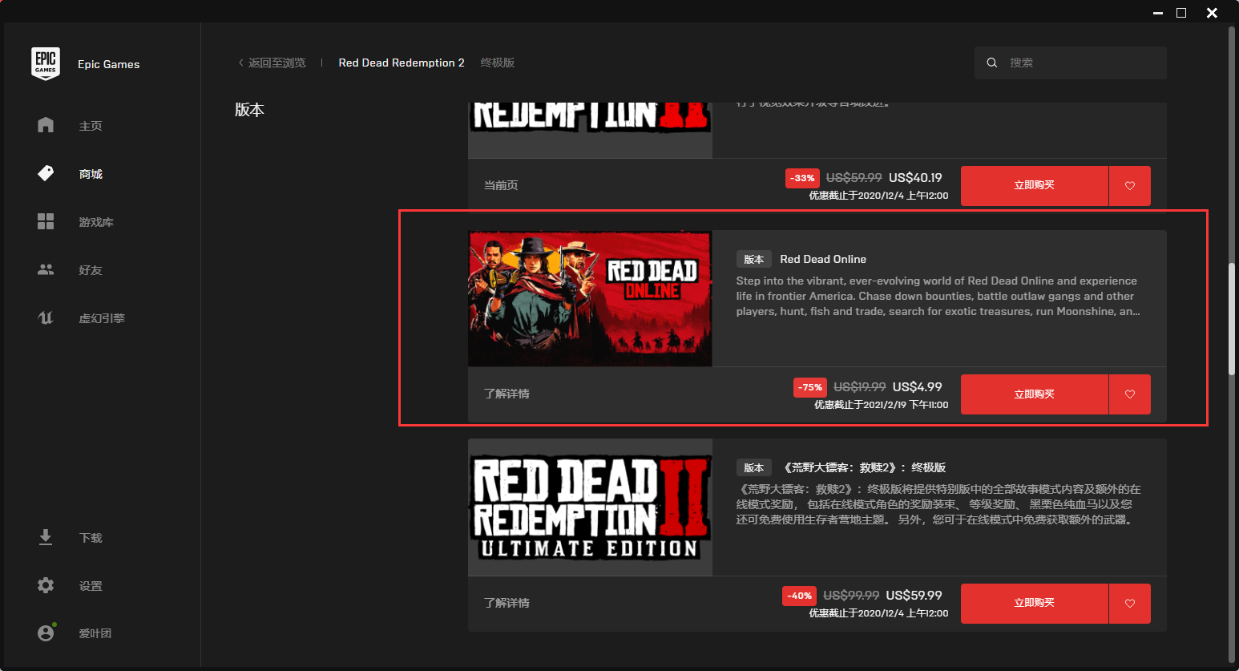Image resolution: width=1239 pixels, height=671 pixels.
Task: Click the Red Dead Online description text
Action: (938, 296)
